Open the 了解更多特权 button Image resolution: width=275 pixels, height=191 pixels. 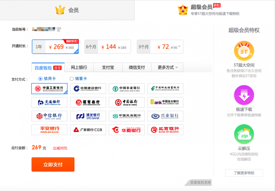pyautogui.click(x=244, y=173)
